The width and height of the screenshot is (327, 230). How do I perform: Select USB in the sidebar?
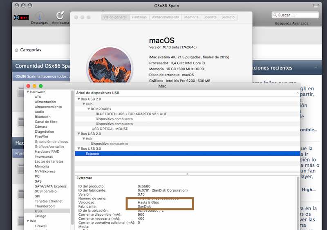tap(47, 211)
